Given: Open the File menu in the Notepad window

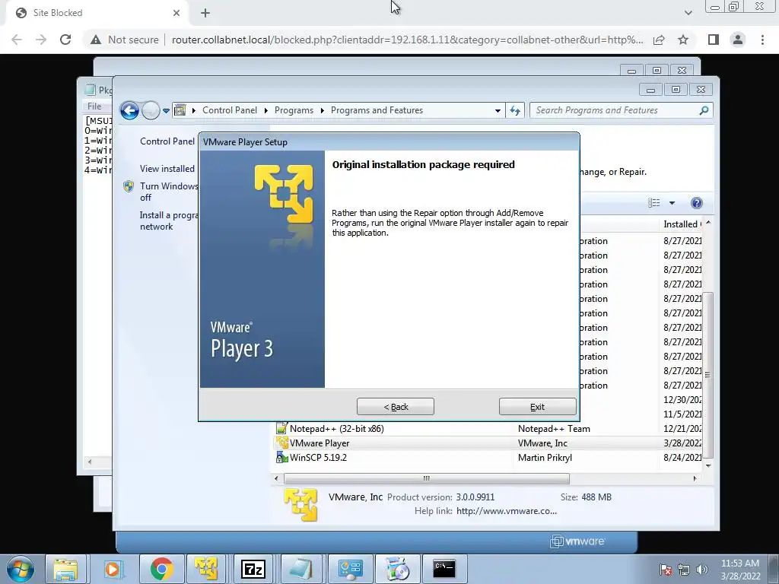Looking at the screenshot, I should [x=94, y=106].
